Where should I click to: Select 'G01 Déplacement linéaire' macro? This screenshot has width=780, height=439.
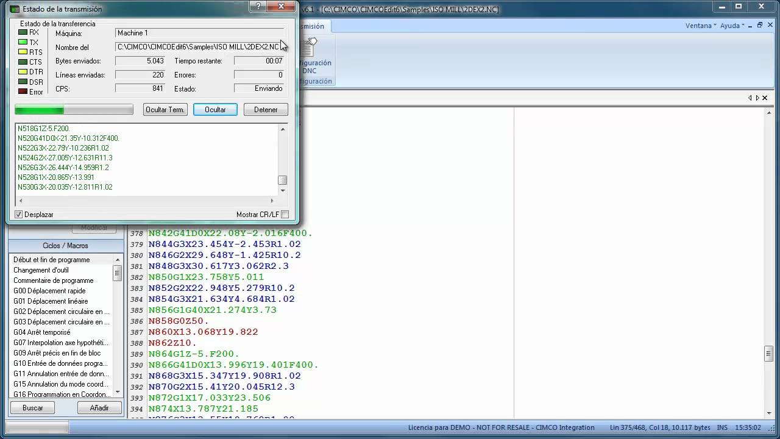(51, 301)
